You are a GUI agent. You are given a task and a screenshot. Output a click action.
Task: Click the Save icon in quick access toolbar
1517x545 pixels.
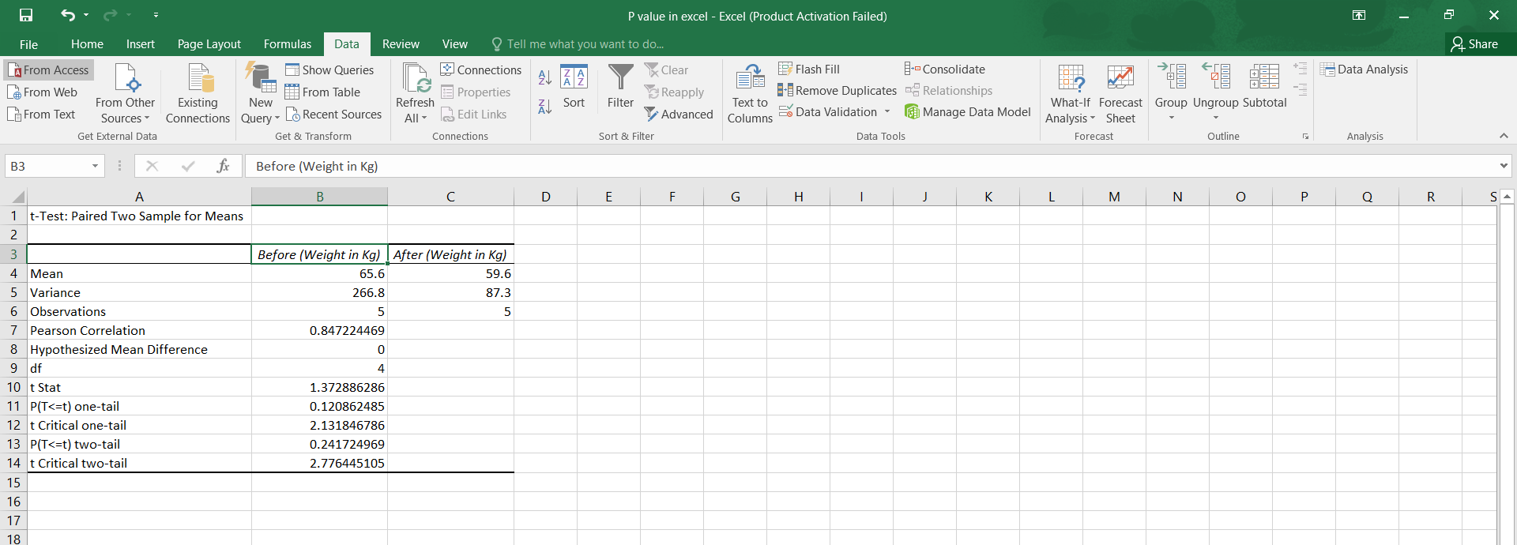pos(26,15)
